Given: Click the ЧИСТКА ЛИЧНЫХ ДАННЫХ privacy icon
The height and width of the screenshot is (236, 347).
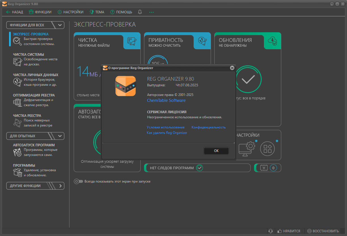Looking at the screenshot, I should click(18, 82).
